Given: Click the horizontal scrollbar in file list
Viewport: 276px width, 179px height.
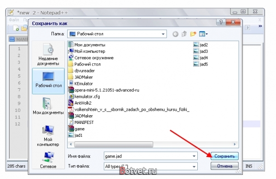Looking at the screenshot, I should coord(114,144).
